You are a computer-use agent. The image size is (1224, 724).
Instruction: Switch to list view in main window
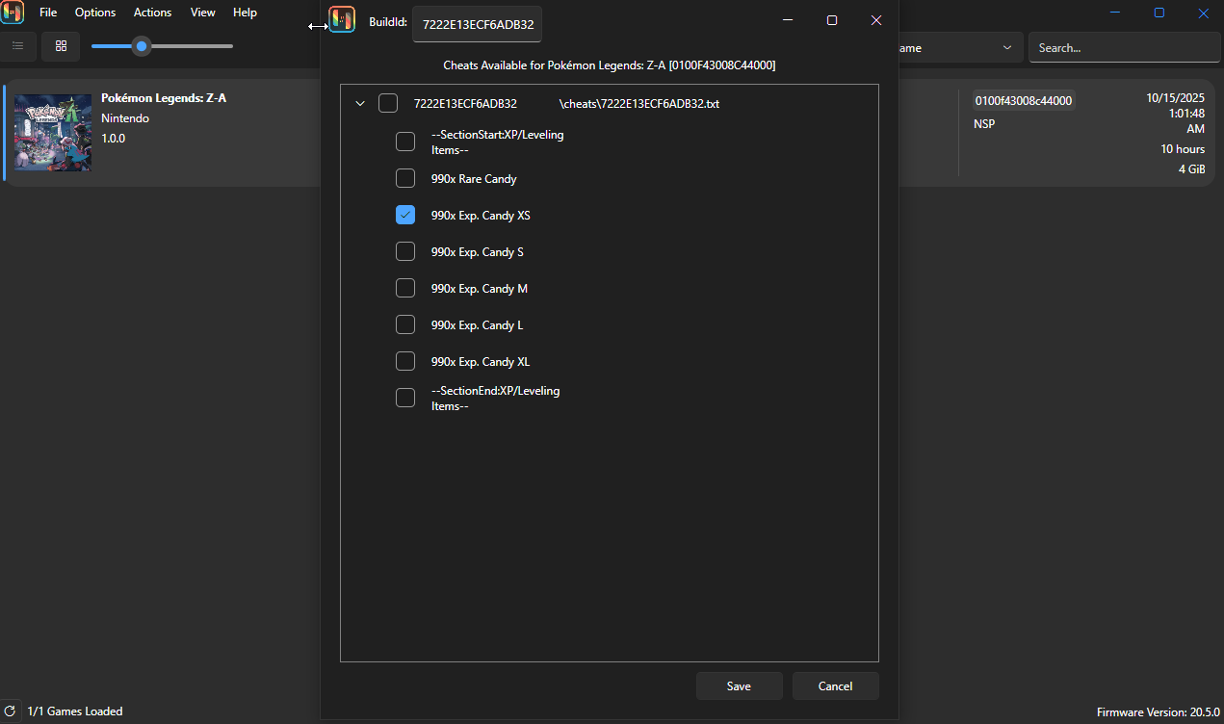click(17, 46)
